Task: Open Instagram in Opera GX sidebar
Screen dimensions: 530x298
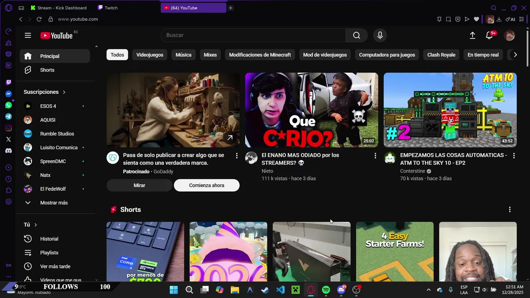Action: [x=8, y=128]
